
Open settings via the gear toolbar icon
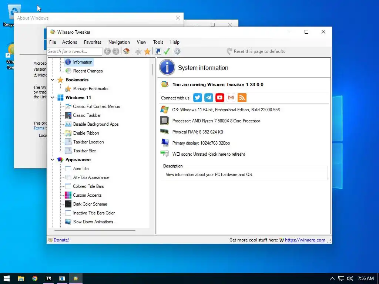point(177,51)
